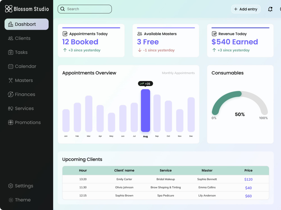Image resolution: width=281 pixels, height=210 pixels.
Task: Click the Master column header
Action: 207,170
